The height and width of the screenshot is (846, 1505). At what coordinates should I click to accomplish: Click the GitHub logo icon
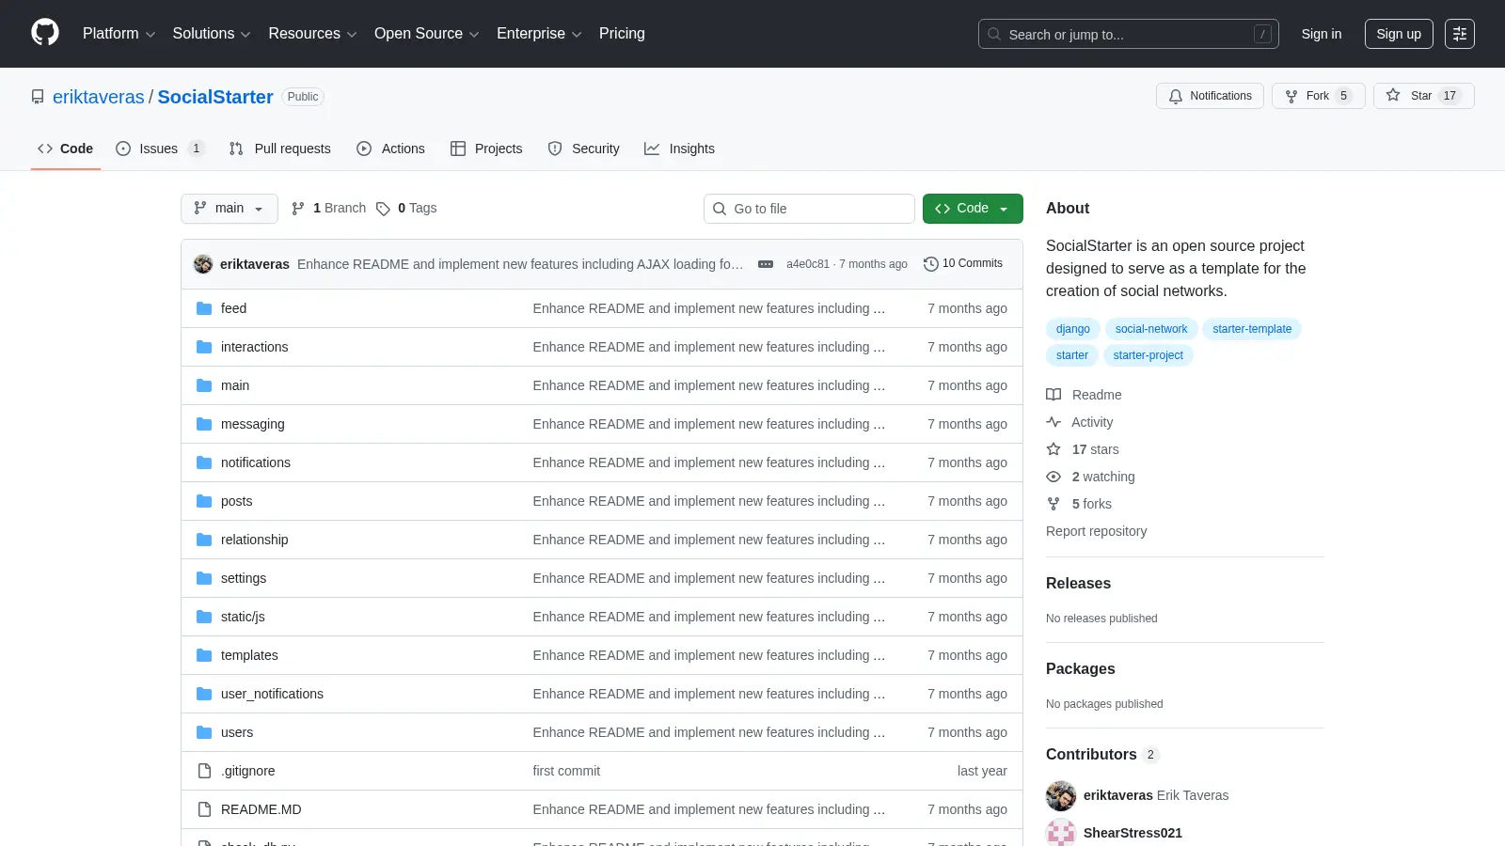tap(45, 33)
